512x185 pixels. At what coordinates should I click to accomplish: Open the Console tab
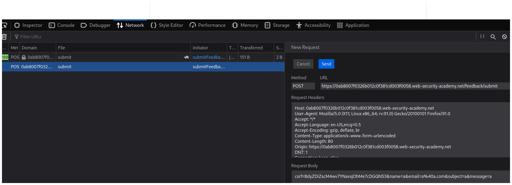click(61, 25)
